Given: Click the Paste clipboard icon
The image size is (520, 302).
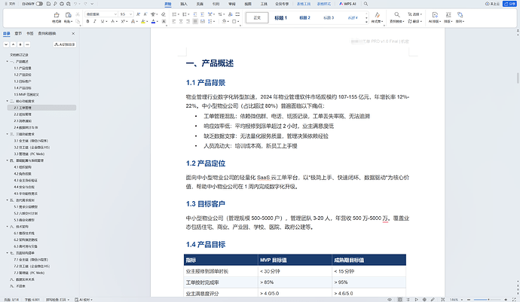Looking at the screenshot, I should pyautogui.click(x=69, y=17).
